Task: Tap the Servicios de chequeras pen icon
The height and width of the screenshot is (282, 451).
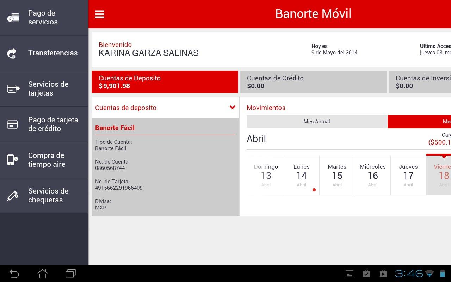Action: (x=13, y=196)
